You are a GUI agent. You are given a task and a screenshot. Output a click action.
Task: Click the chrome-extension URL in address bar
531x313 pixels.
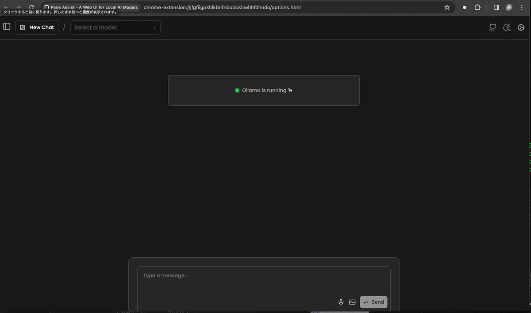pyautogui.click(x=222, y=8)
